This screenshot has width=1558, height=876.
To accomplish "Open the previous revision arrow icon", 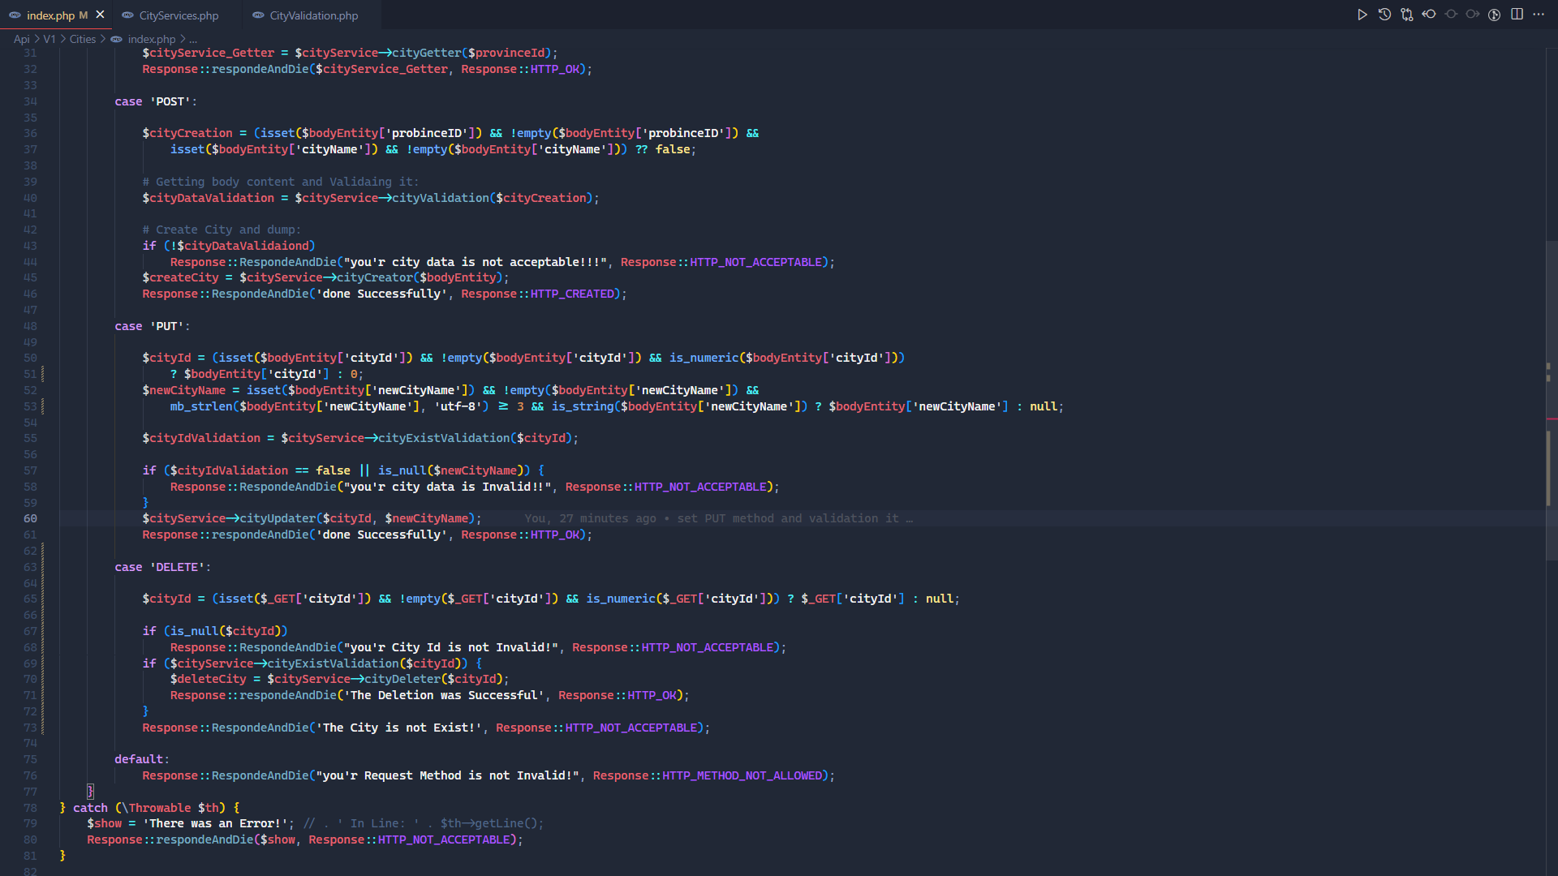I will (x=1429, y=15).
